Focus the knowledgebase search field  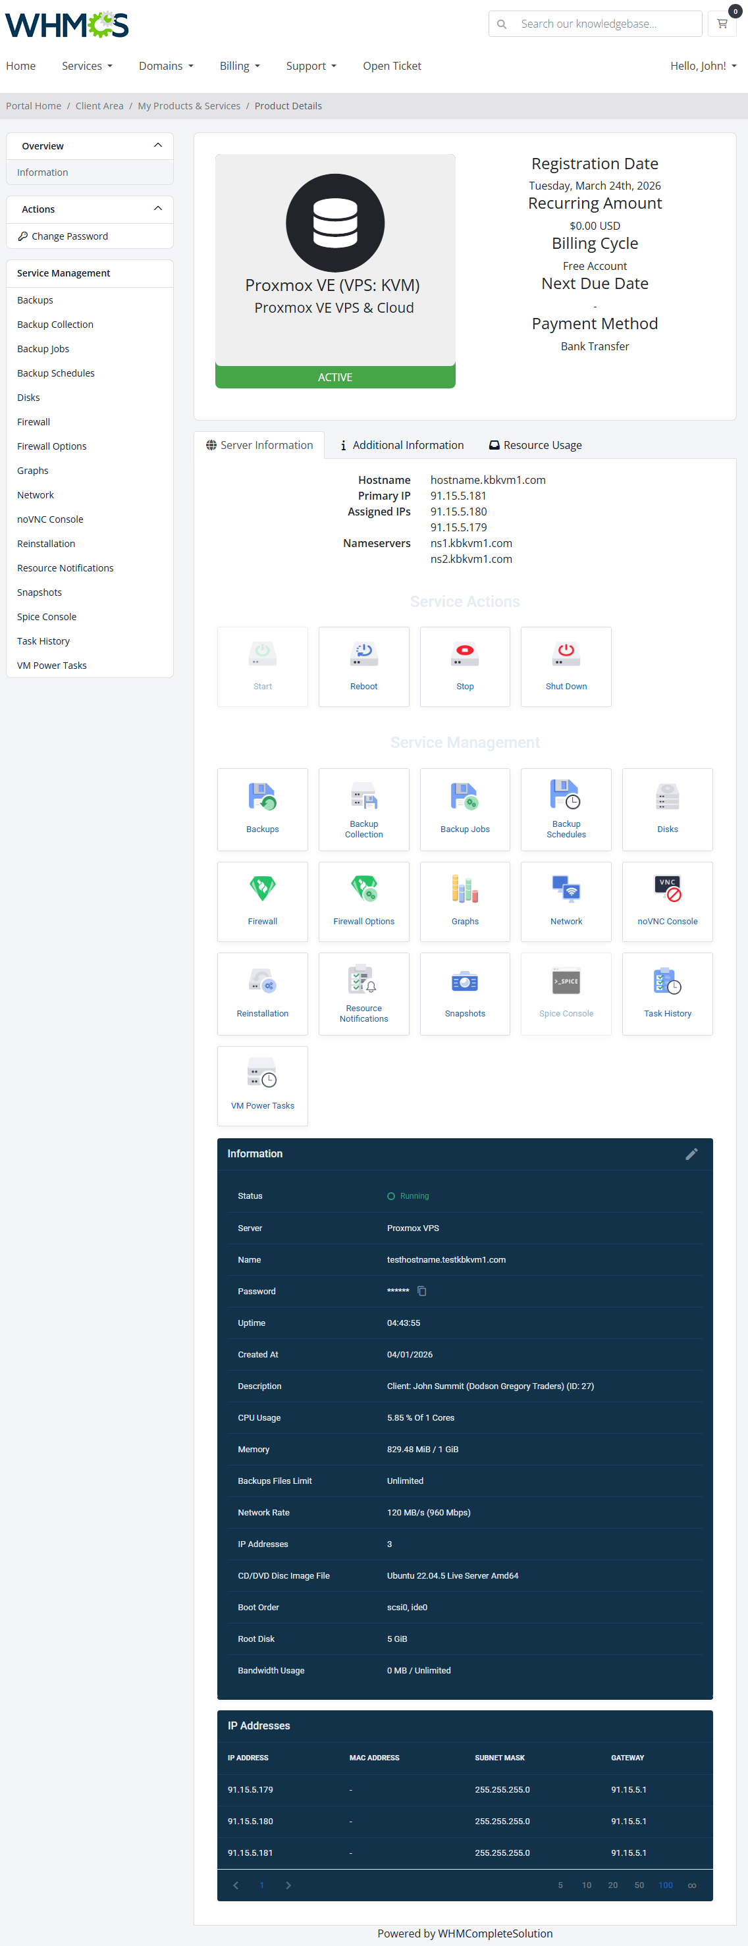[604, 24]
